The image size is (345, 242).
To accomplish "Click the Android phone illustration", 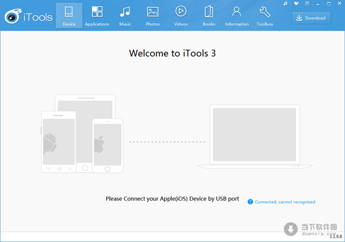I will [x=59, y=142].
